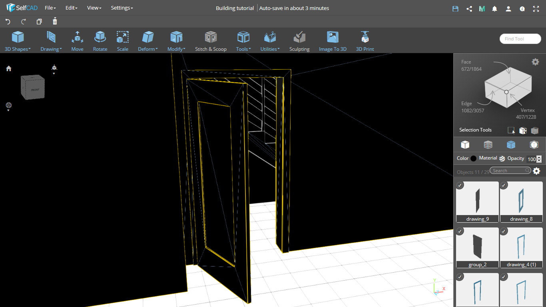Select the Rotate tool
The image size is (546, 307).
pyautogui.click(x=100, y=42)
